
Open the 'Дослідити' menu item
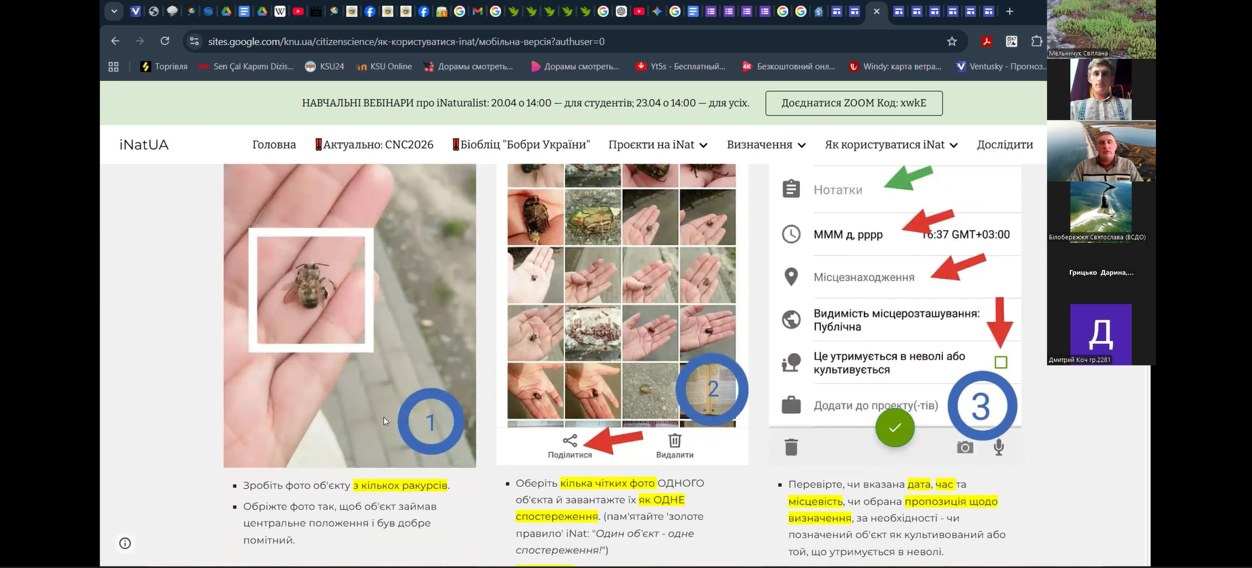(1004, 144)
